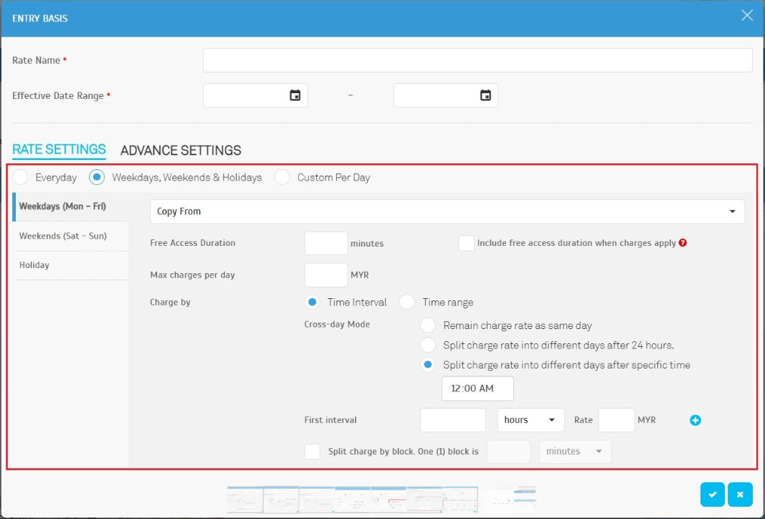This screenshot has height=519, width=765.
Task: Tick the Split charge by block checkbox
Action: [x=313, y=452]
